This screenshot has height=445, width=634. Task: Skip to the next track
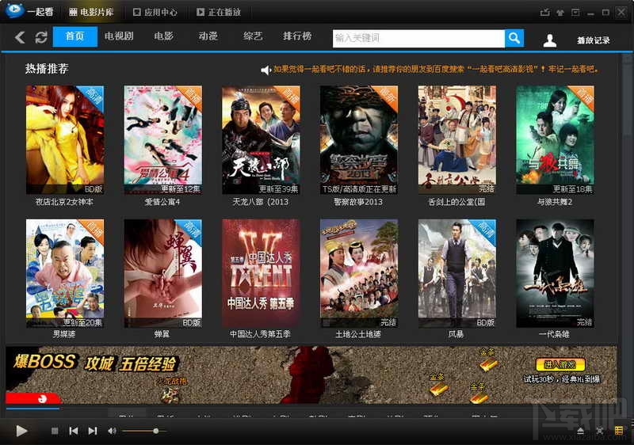[93, 431]
